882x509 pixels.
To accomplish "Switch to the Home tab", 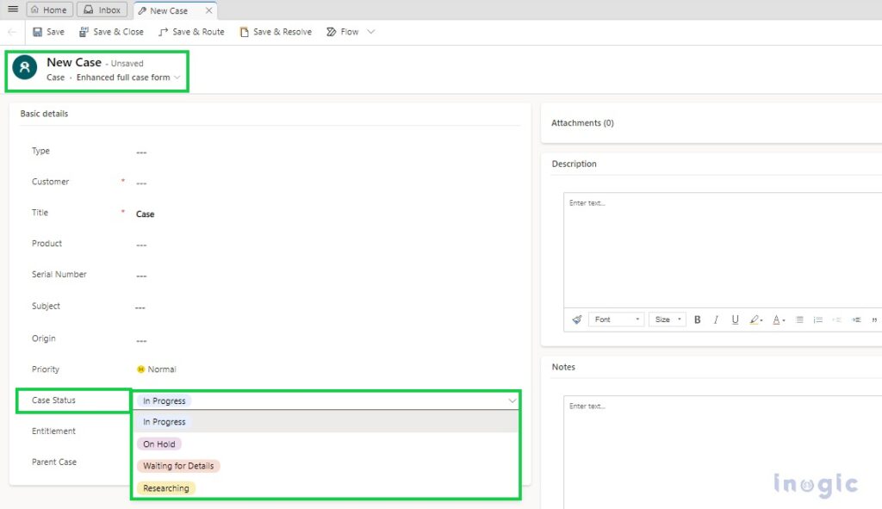I will click(x=49, y=9).
